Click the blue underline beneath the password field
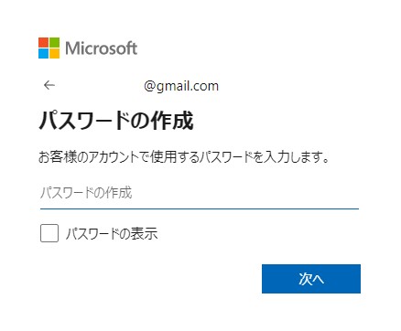Viewport: 401px width, 331px height. [x=200, y=208]
